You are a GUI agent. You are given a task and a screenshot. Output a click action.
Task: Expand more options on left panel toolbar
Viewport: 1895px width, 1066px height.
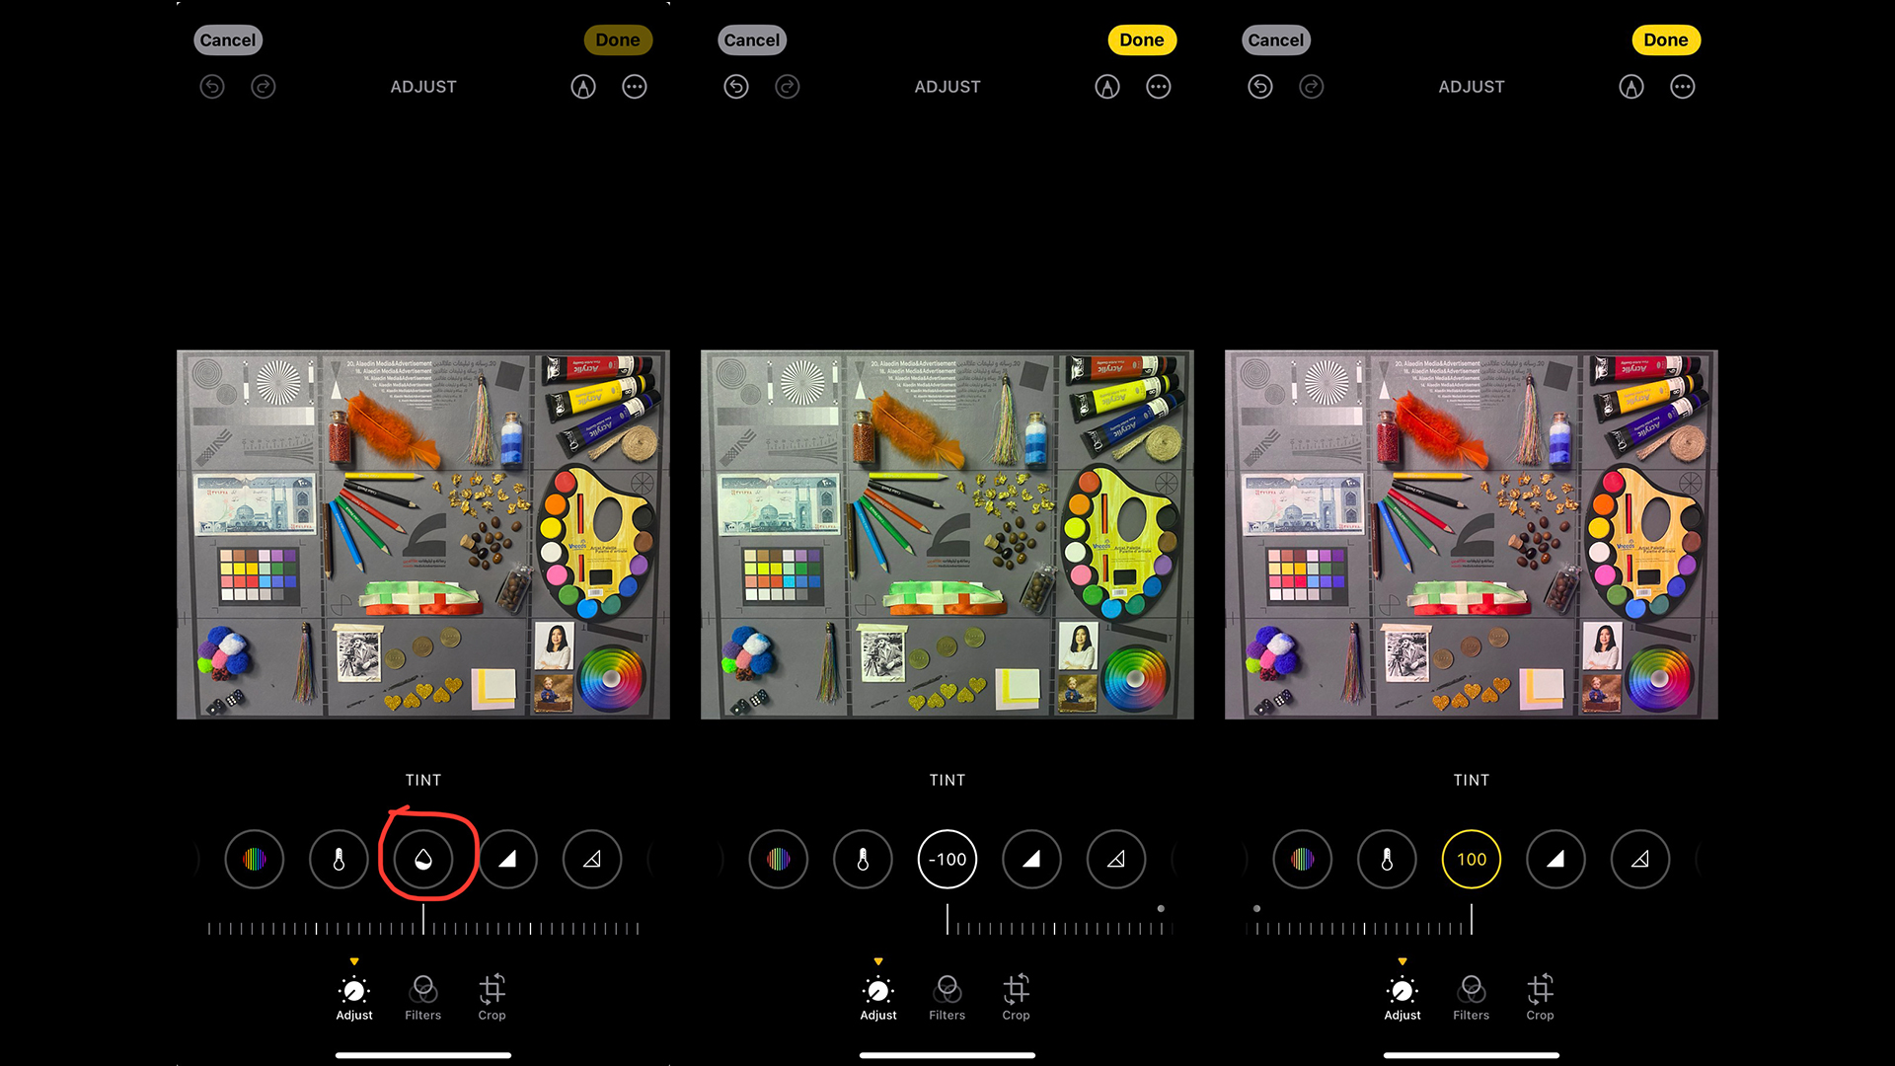tap(633, 86)
